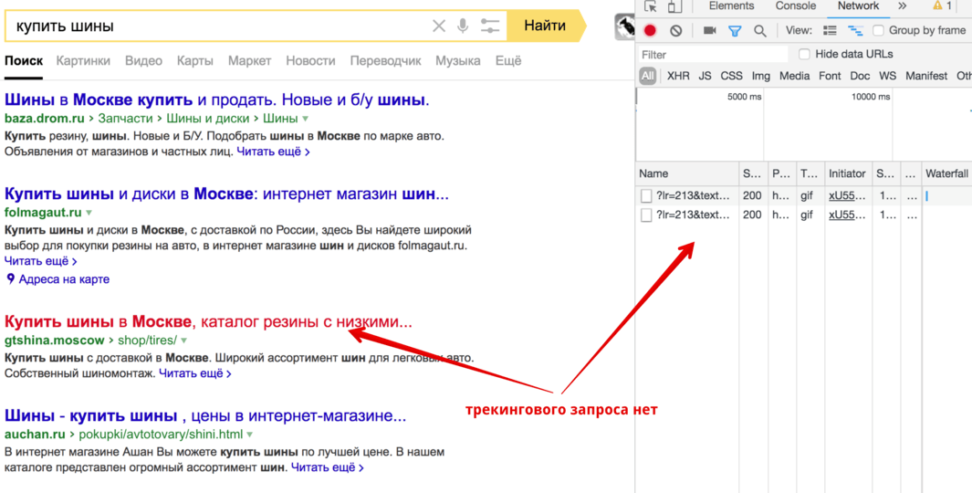This screenshot has width=972, height=493.
Task: Select the inspect element cursor icon in DevTools
Action: (x=650, y=6)
